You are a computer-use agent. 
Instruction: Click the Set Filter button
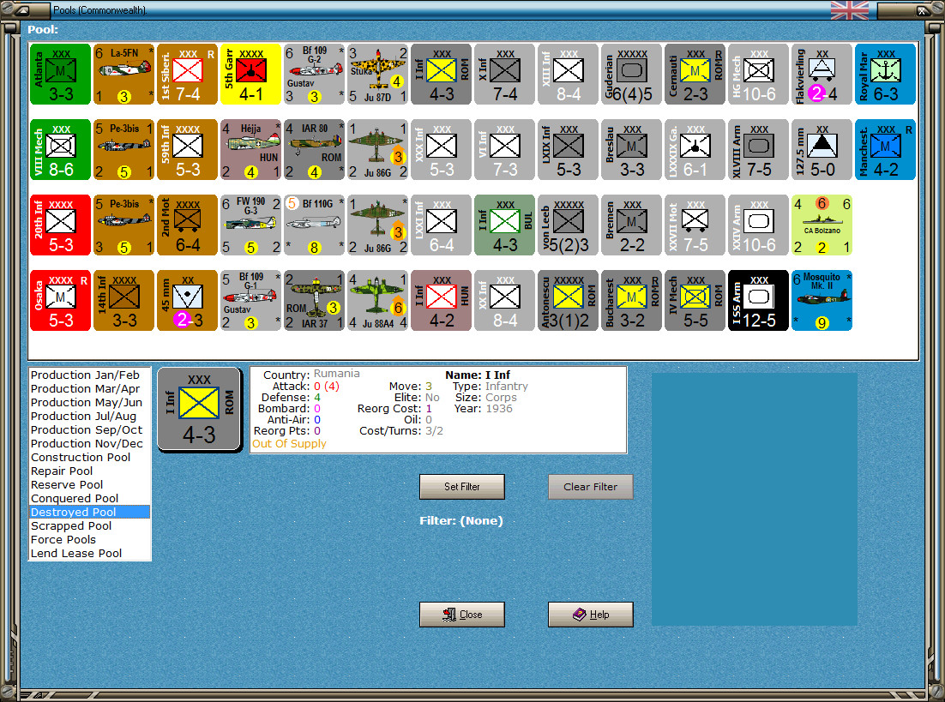[461, 487]
